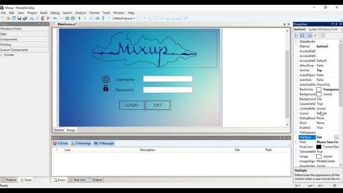This screenshot has width=343, height=193.
Task: Pin the Properties panel with the pushpin icon
Action: 337,24
